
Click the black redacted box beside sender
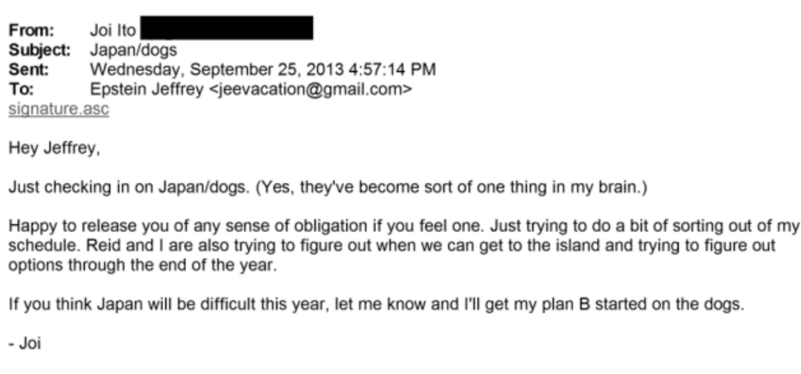226,30
